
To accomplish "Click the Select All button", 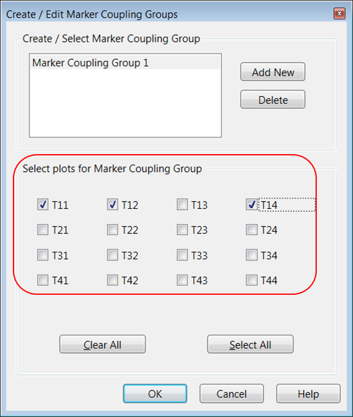I will tap(250, 344).
